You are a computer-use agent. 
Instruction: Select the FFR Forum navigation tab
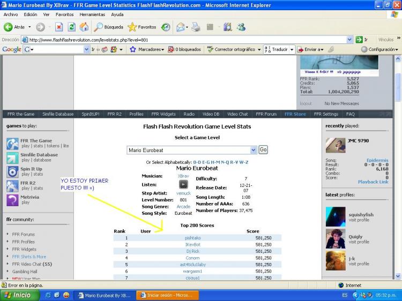point(266,114)
